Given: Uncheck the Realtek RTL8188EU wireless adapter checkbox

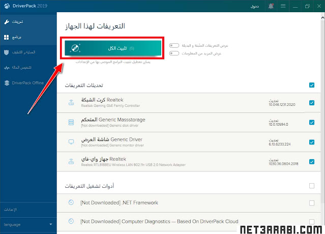Looking at the screenshot, I should click(x=312, y=161).
